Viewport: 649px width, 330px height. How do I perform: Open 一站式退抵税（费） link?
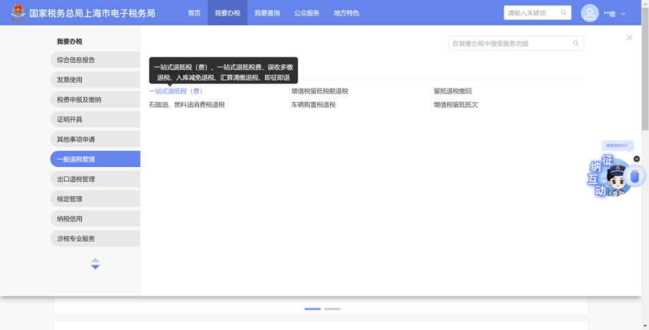coord(176,91)
